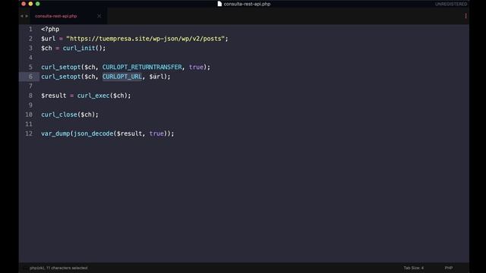This screenshot has width=486, height=273.
Task: Click the URL string https://tuempresa.site/wp-json/wp/v2/posts
Action: coord(145,39)
